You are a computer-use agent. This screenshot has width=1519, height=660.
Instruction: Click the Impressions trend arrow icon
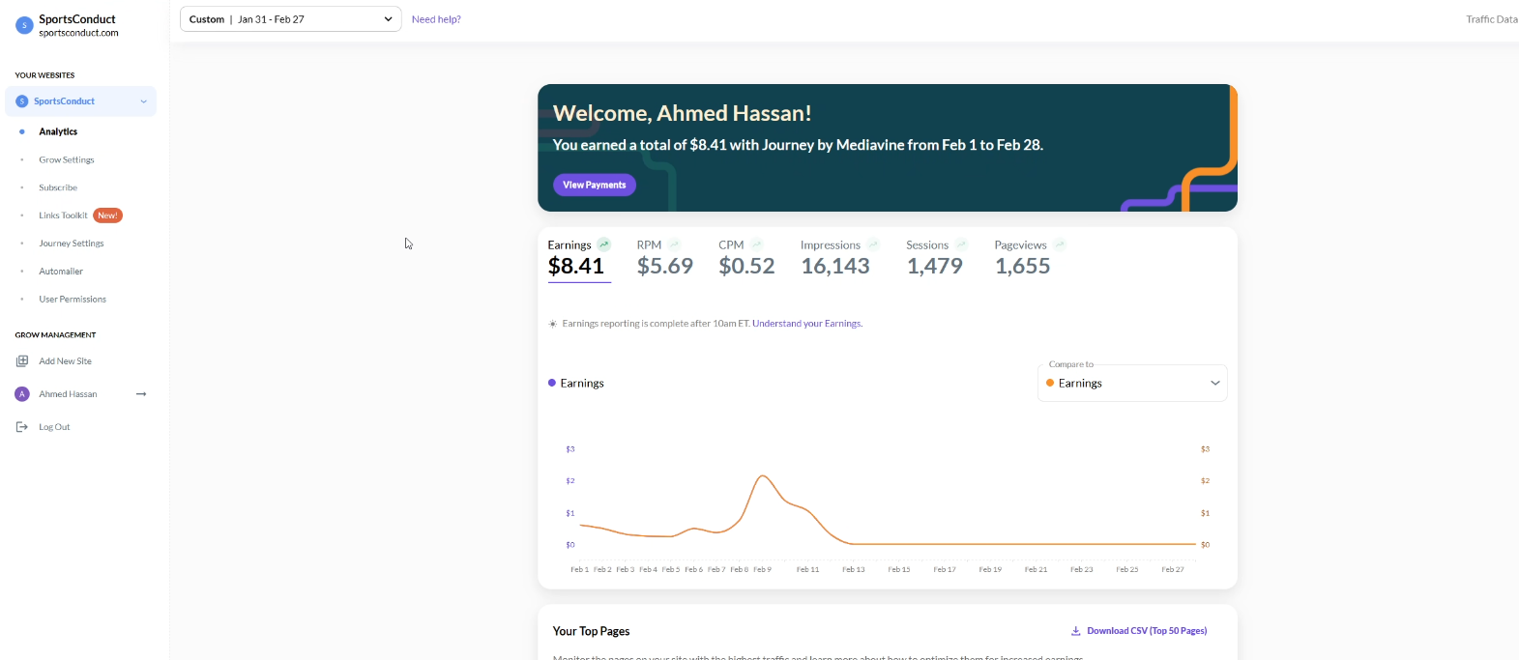[x=873, y=244]
